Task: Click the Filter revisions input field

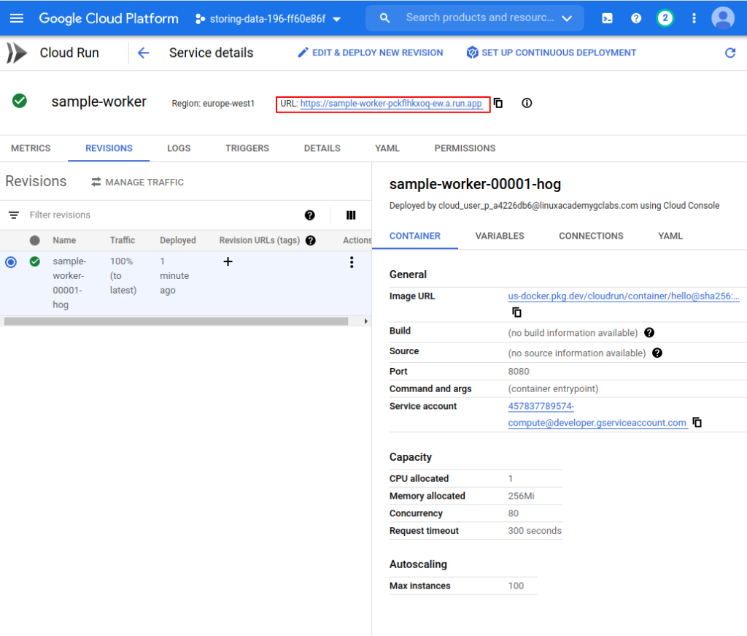Action: pos(162,215)
